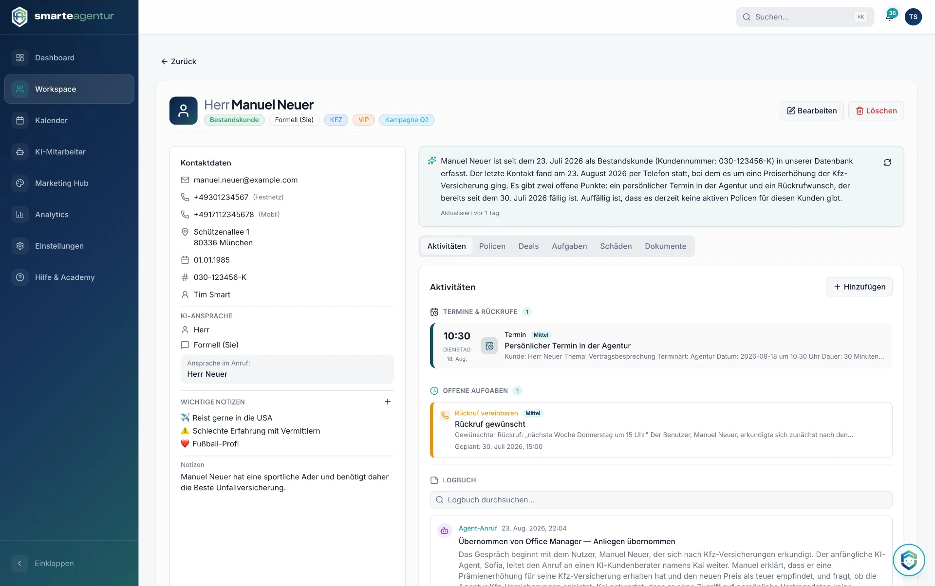Open Kalender in the sidebar
Viewport: 935px width, 586px height.
[x=69, y=120]
